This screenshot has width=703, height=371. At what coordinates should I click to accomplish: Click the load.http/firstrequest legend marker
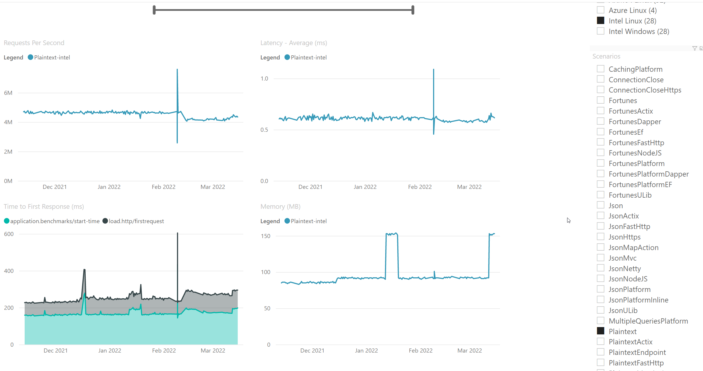click(105, 221)
